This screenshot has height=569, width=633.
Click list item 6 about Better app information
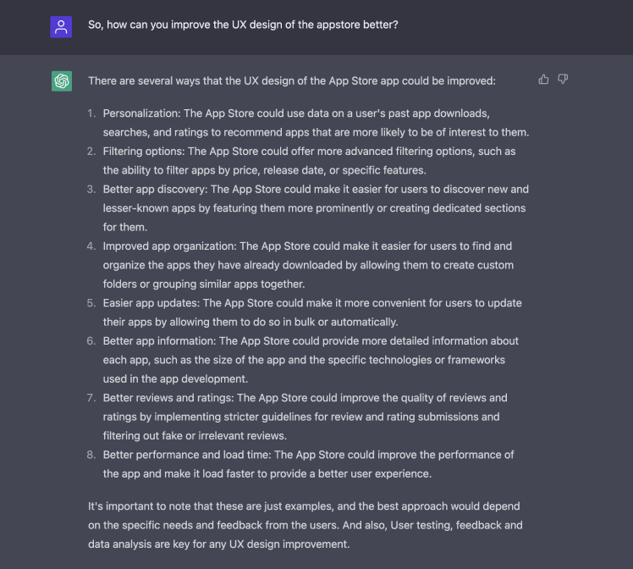tap(311, 360)
